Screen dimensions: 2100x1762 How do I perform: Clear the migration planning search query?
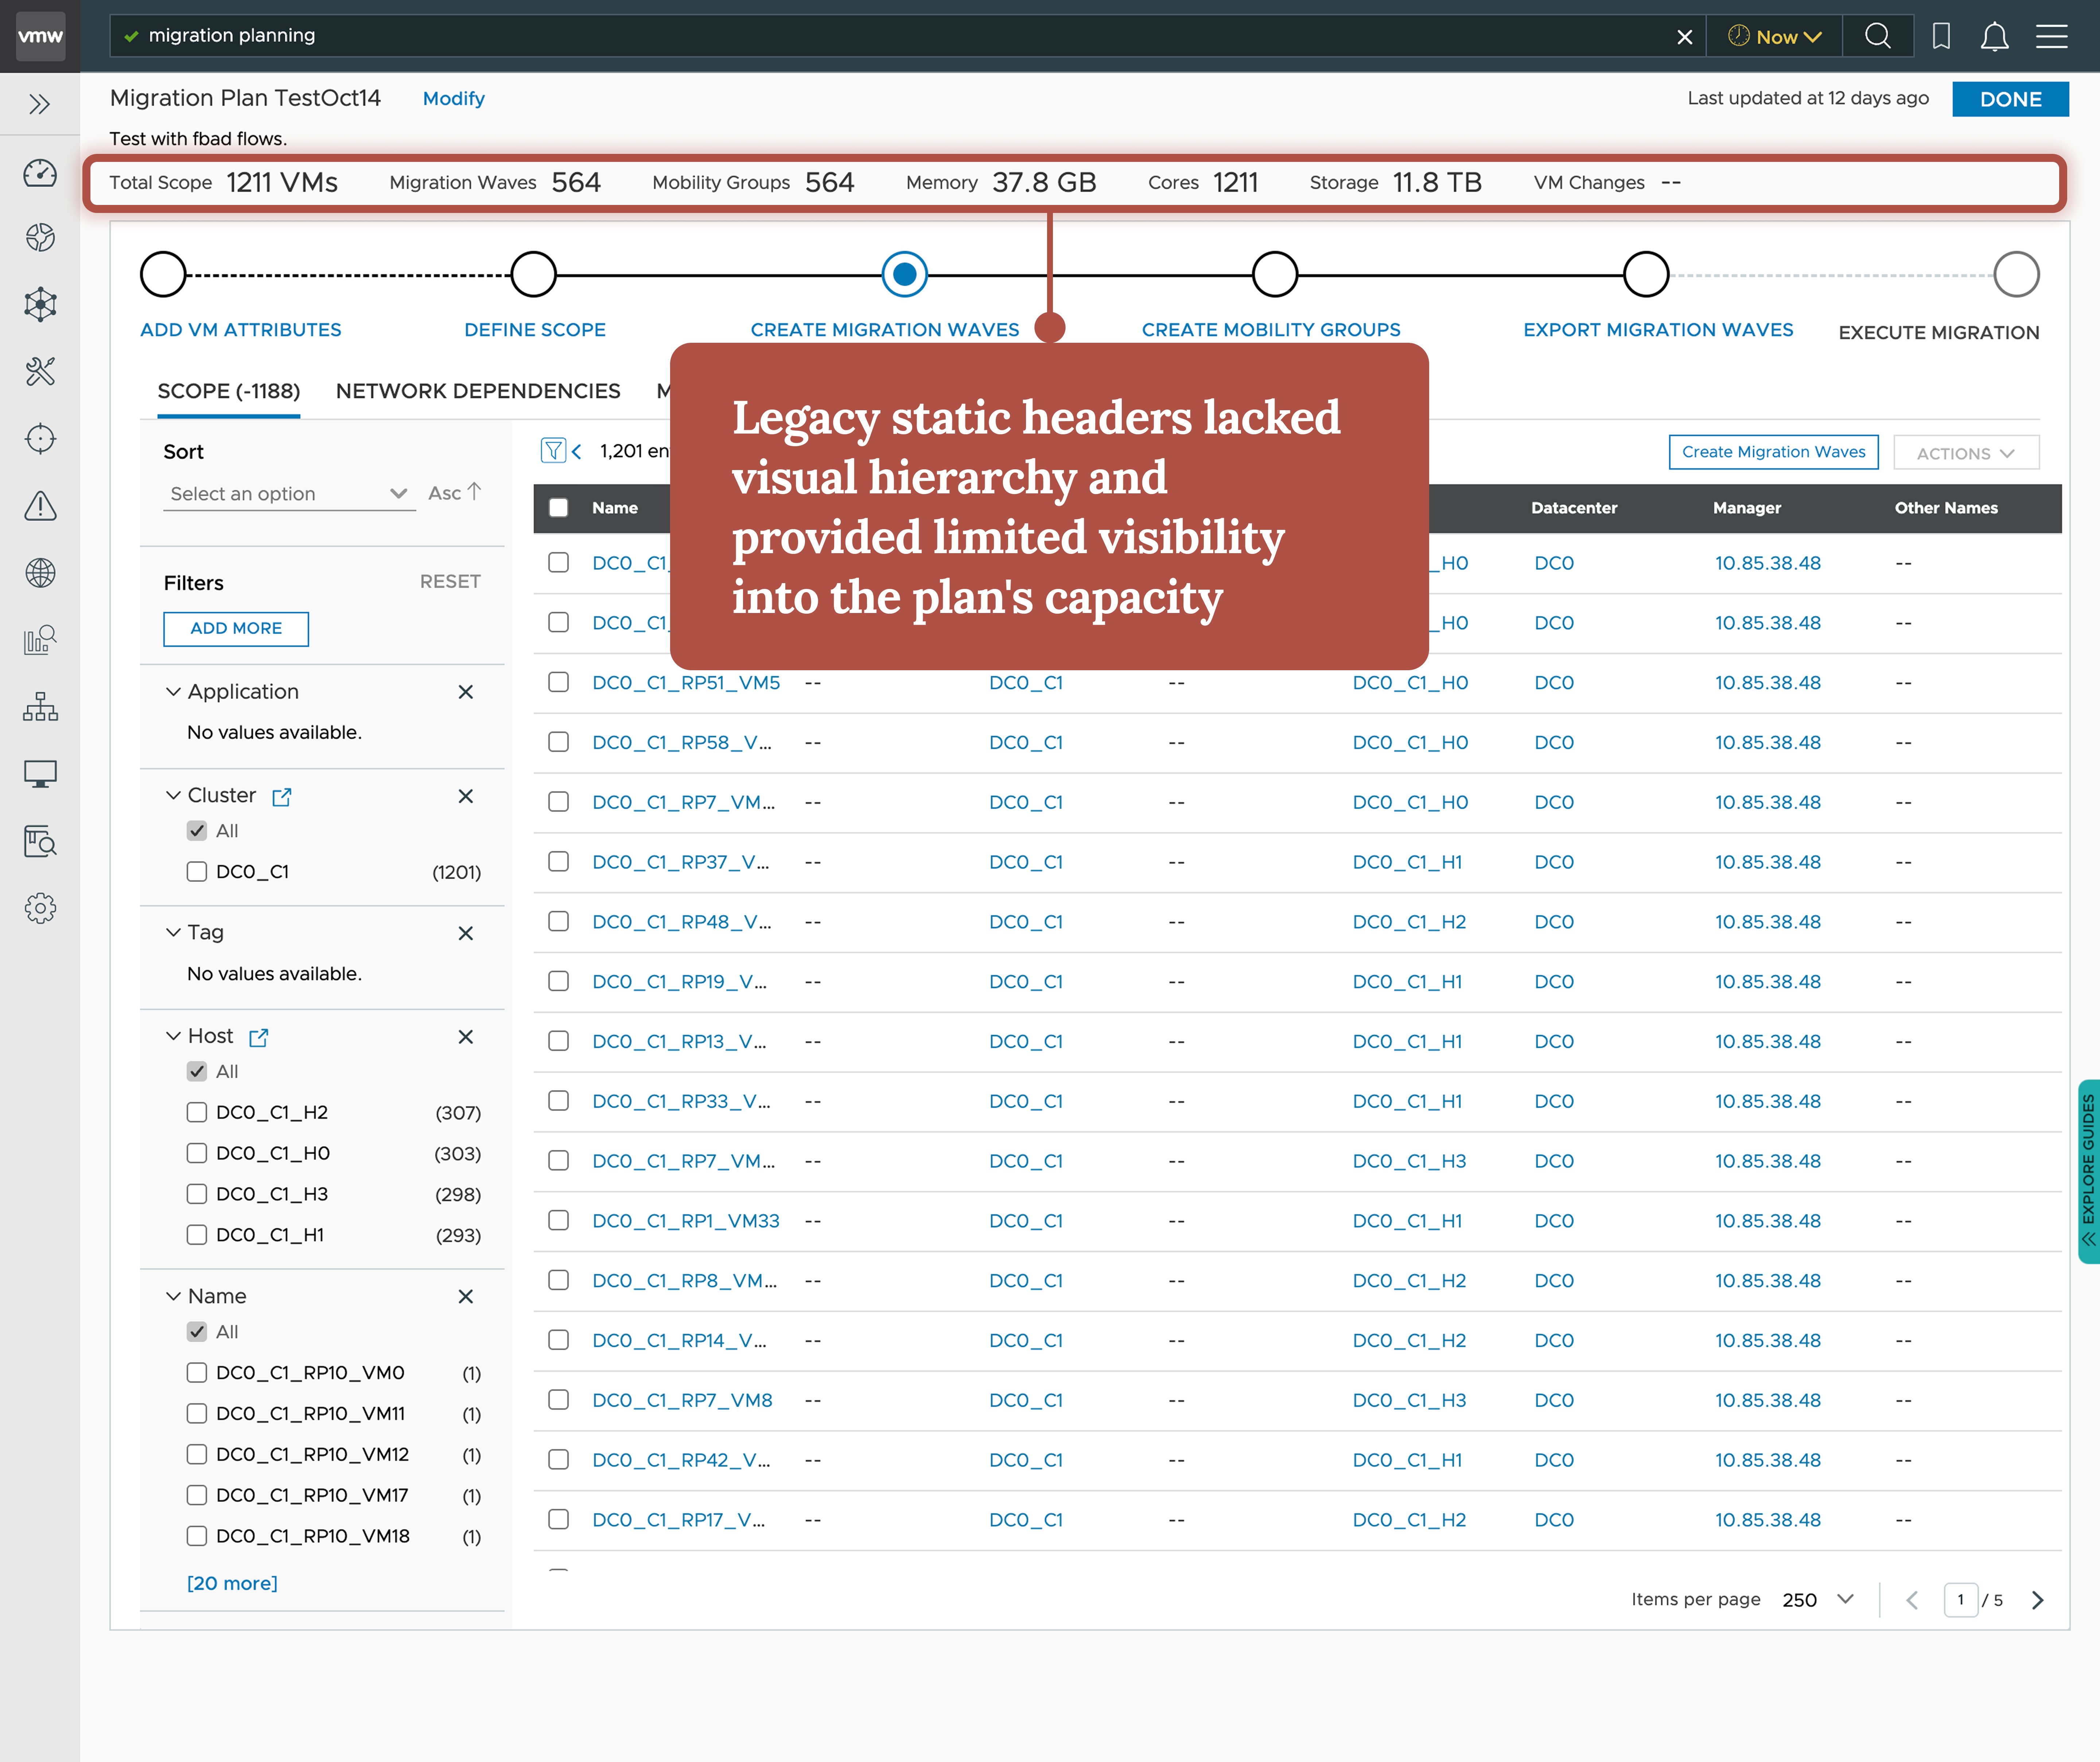tap(1685, 37)
